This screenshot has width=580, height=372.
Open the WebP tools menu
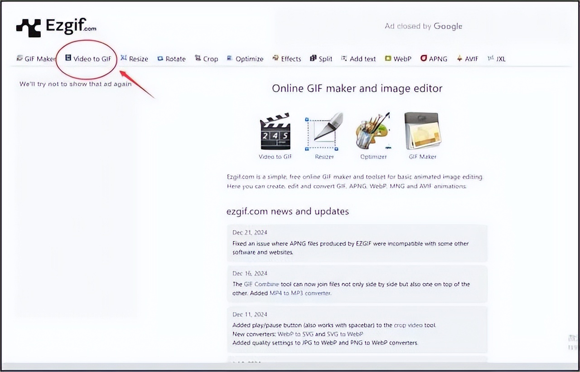(x=398, y=59)
